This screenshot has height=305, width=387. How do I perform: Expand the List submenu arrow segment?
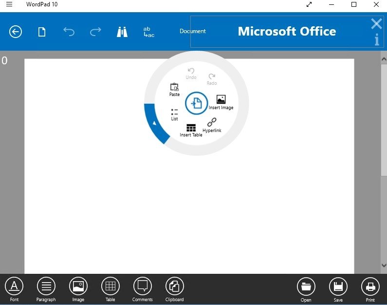(155, 123)
